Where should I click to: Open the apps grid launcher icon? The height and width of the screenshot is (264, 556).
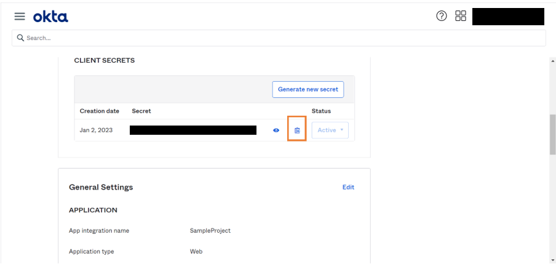pyautogui.click(x=461, y=17)
